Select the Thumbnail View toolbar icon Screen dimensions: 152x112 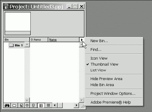(x=41, y=105)
